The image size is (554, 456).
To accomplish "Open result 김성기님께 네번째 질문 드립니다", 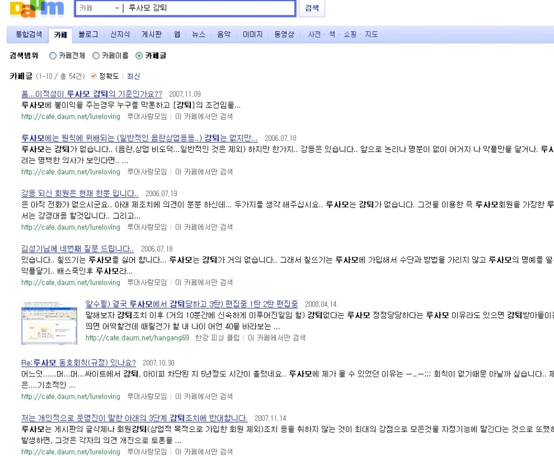I will 77,249.
